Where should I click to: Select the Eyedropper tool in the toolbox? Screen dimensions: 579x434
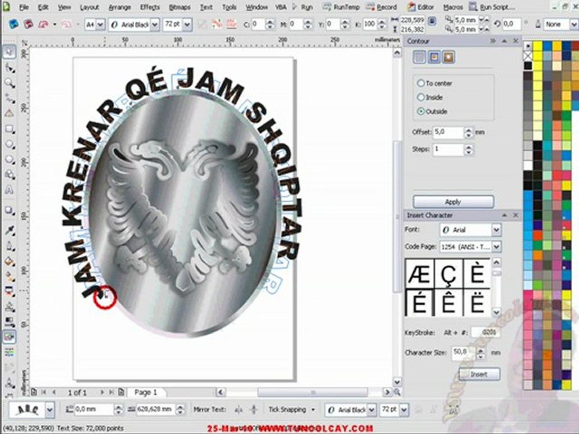[9, 230]
